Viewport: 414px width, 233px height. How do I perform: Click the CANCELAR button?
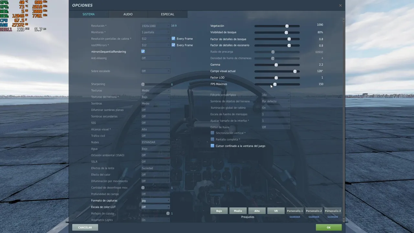(85, 227)
